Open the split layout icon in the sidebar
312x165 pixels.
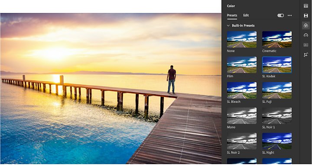pyautogui.click(x=306, y=45)
